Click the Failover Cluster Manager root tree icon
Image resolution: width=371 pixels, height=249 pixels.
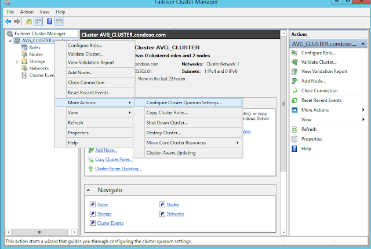pos(10,34)
